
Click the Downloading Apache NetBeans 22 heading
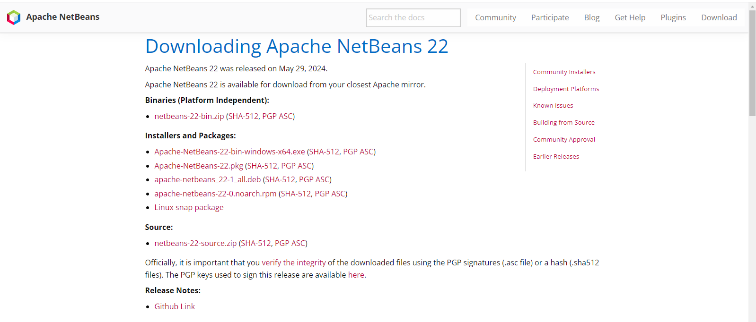pos(297,46)
